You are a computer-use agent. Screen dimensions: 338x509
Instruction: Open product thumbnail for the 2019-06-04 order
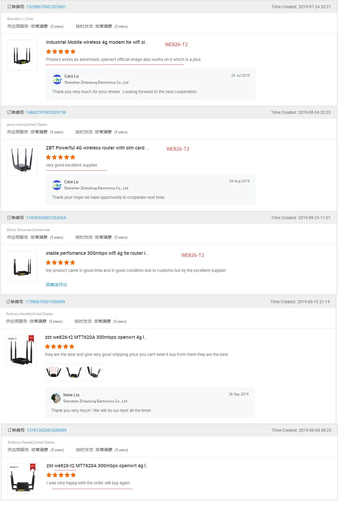23,478
